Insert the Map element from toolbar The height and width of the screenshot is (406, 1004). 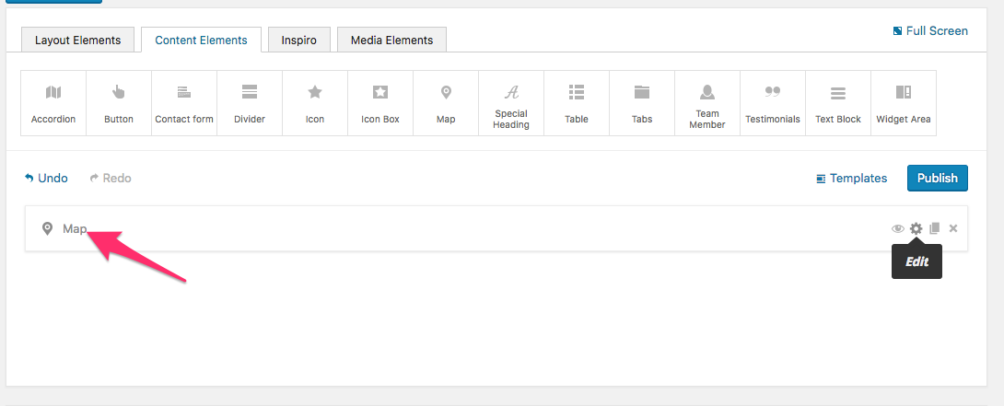coord(446,103)
